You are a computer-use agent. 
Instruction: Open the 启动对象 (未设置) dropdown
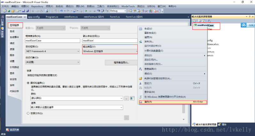[x=52, y=62]
